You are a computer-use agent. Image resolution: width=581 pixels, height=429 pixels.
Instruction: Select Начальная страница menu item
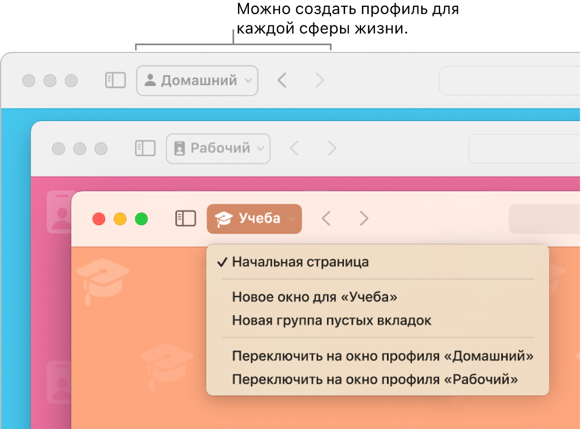coord(377,262)
